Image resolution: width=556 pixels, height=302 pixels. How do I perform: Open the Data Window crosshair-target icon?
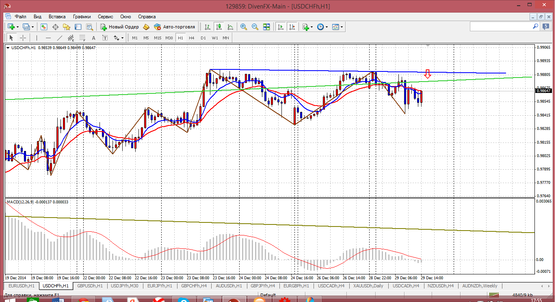[55, 27]
